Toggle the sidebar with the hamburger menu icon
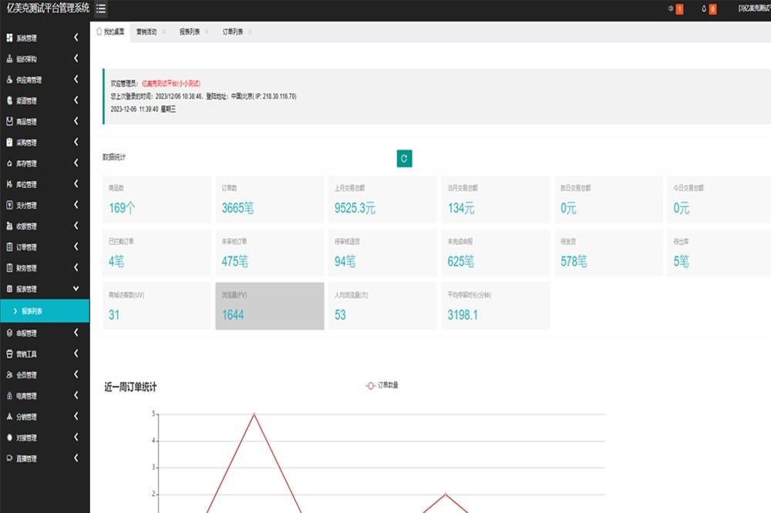This screenshot has width=771, height=513. [101, 9]
